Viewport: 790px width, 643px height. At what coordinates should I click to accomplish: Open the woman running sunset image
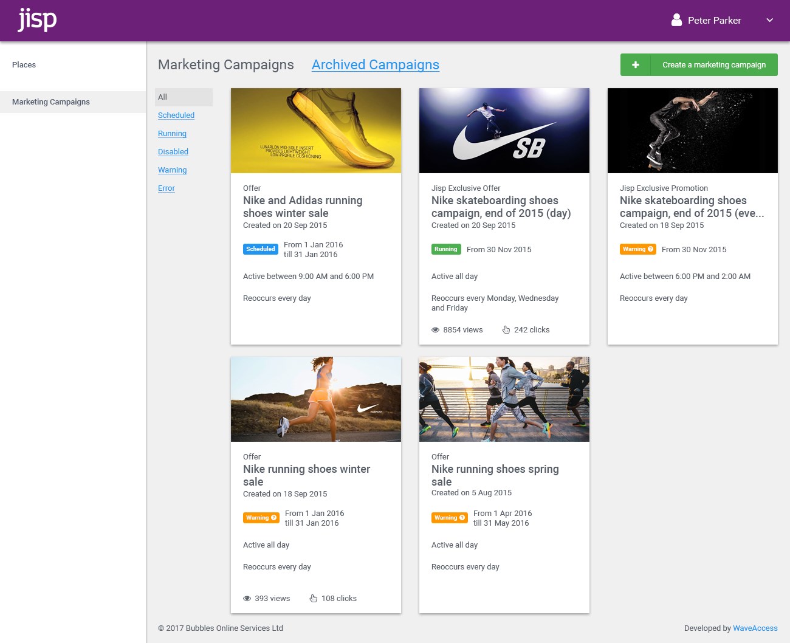316,399
